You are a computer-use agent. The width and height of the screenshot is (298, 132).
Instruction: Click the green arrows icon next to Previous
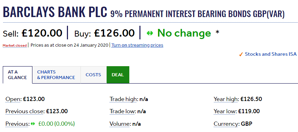[x=33, y=124]
